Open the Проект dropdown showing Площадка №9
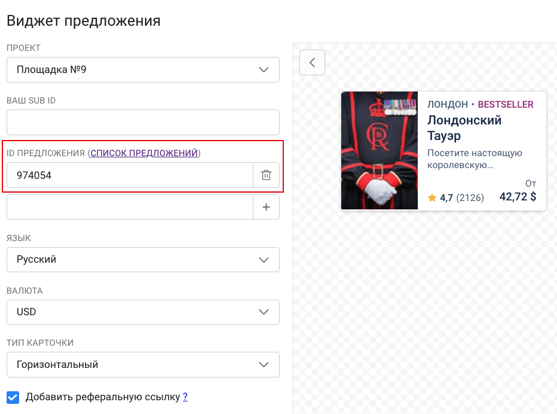Screen dimensions: 557x414 pos(143,70)
